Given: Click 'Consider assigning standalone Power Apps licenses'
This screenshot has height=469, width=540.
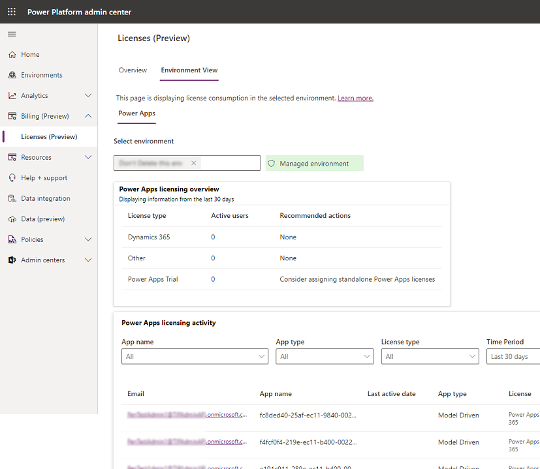Looking at the screenshot, I should click(x=357, y=279).
